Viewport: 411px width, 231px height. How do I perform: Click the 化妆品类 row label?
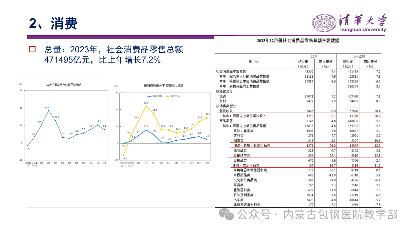pos(240,150)
